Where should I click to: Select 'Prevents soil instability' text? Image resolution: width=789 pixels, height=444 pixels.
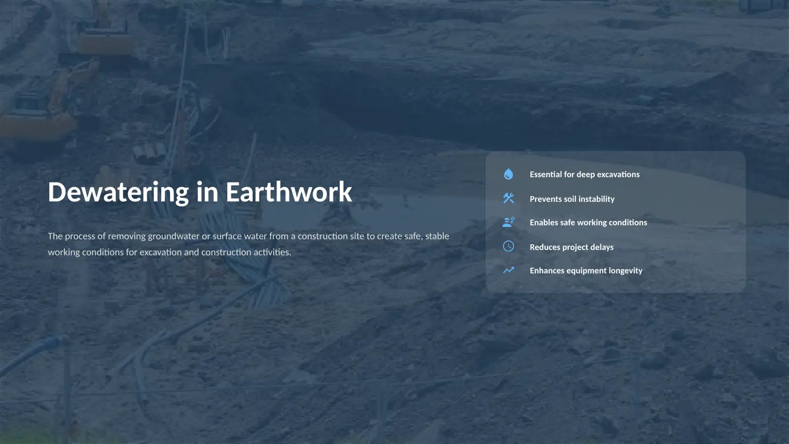coord(572,199)
